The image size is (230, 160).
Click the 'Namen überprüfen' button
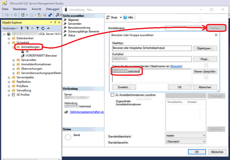[x=205, y=72]
